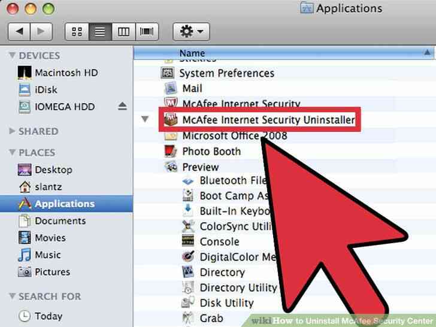This screenshot has height=327, width=436.
Task: Select the Preview app icon
Action: pos(171,167)
